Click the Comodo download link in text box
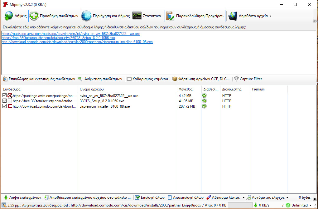318x209 pixels. coord(77,42)
